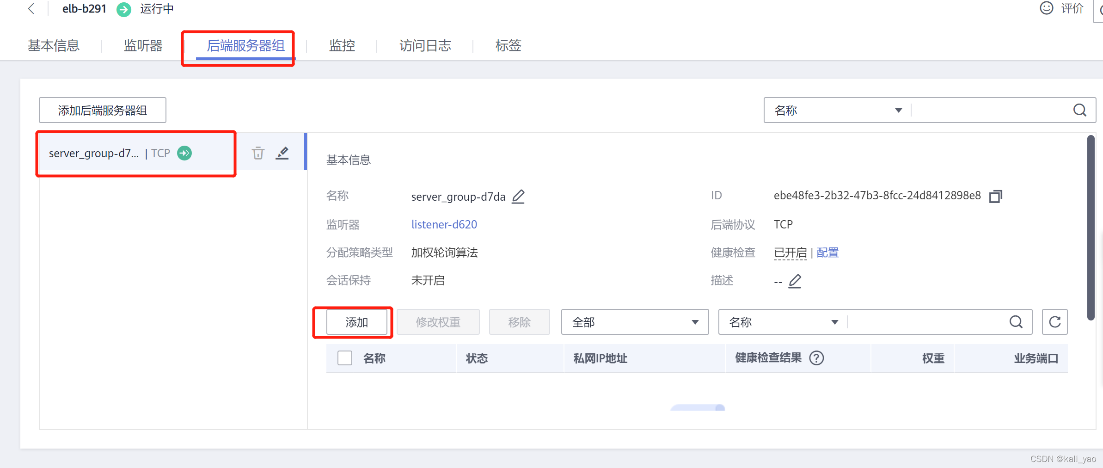1103x468 pixels.
Task: Toggle the select-all checkbox in table header
Action: coord(345,358)
